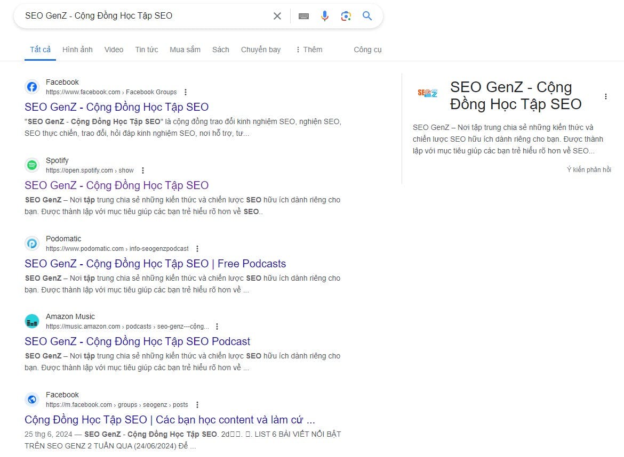
Task: Click the Facebook favicon on the first result
Action: 32,87
